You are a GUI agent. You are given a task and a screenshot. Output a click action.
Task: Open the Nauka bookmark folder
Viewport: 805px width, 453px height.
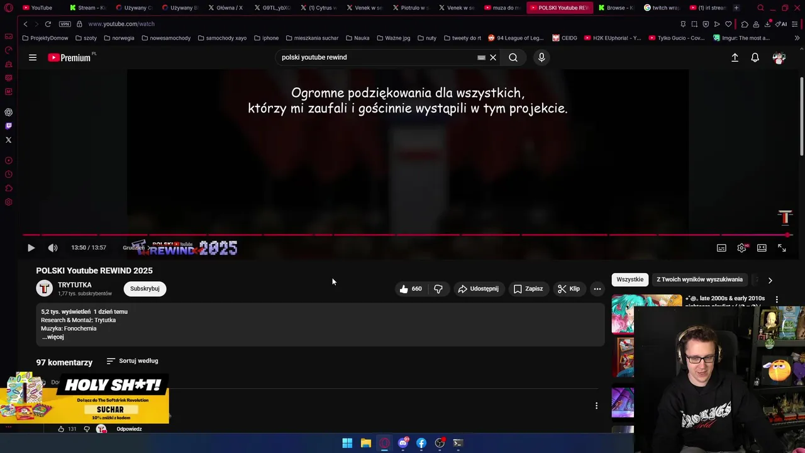[357, 38]
